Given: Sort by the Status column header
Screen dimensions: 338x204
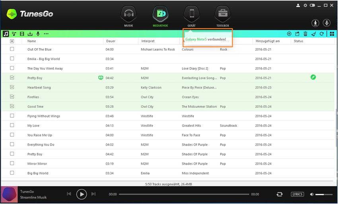Looking at the screenshot, I should [x=298, y=41].
